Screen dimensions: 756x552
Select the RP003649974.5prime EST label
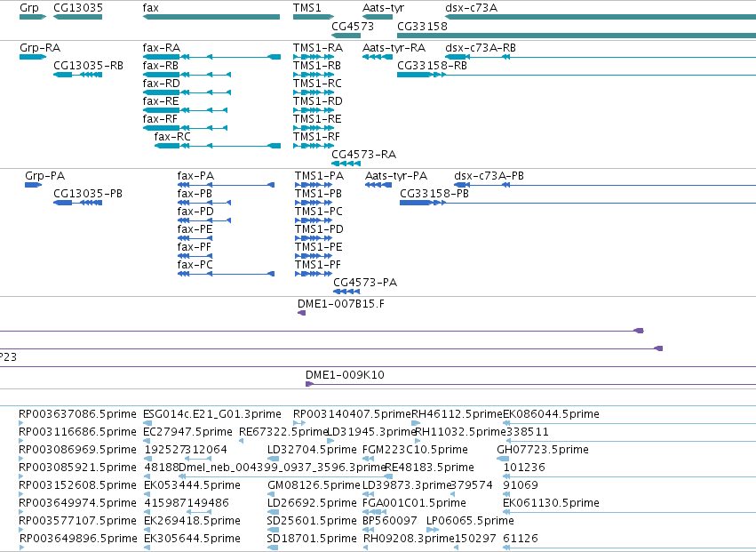tap(77, 503)
